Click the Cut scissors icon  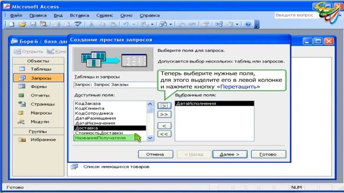pyautogui.click(x=91, y=24)
